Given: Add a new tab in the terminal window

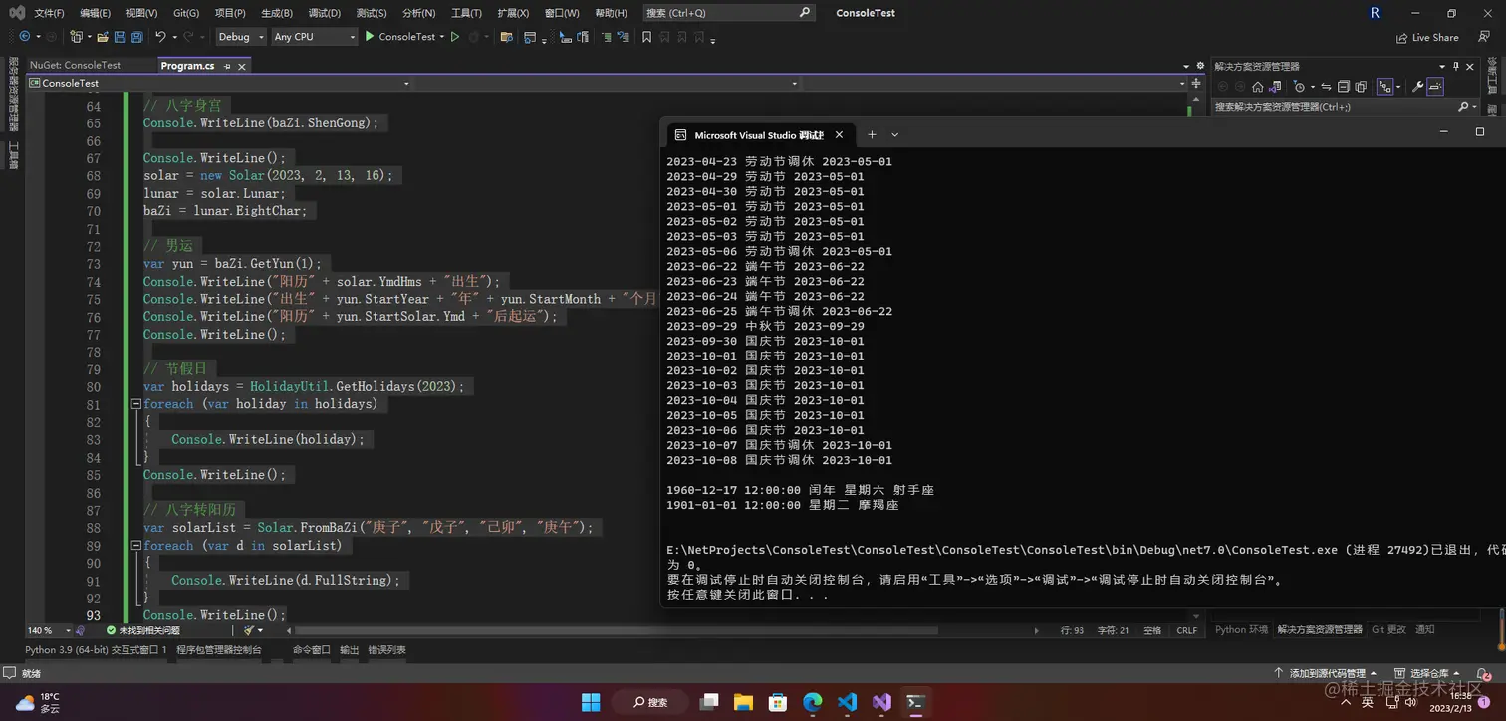Looking at the screenshot, I should [x=872, y=134].
